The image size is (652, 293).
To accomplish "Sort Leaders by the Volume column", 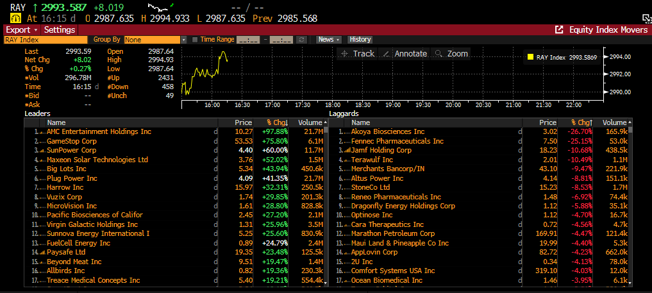I will 310,122.
